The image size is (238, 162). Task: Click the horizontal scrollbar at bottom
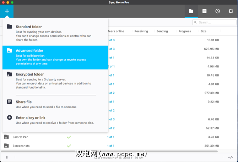pyautogui.click(x=109, y=151)
